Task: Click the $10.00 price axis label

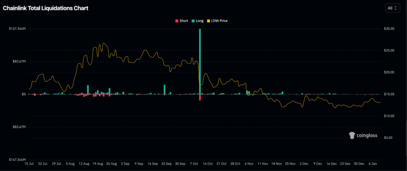Action: click(x=389, y=116)
